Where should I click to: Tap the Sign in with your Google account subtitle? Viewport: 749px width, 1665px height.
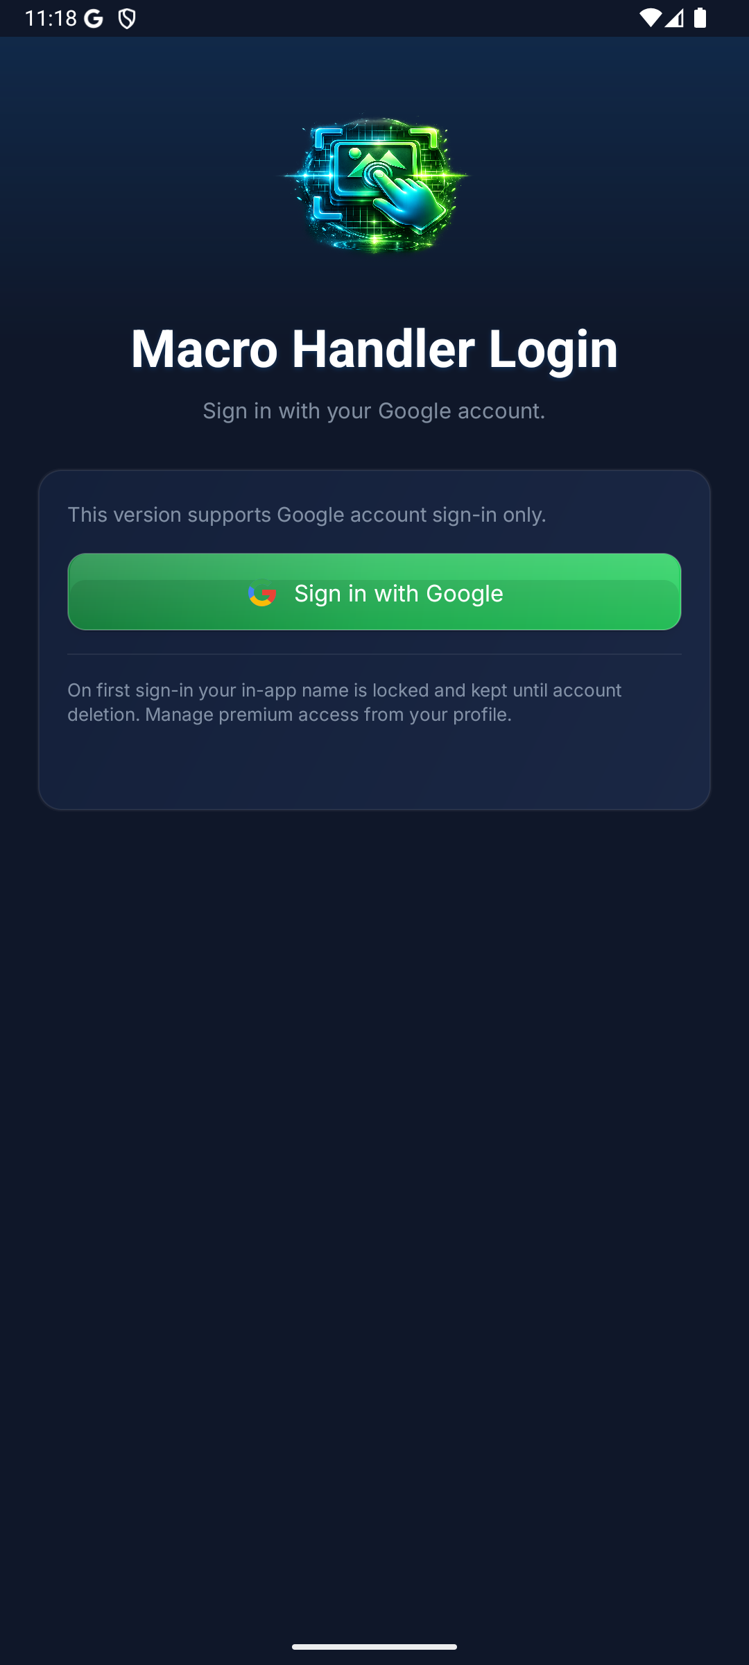374,411
